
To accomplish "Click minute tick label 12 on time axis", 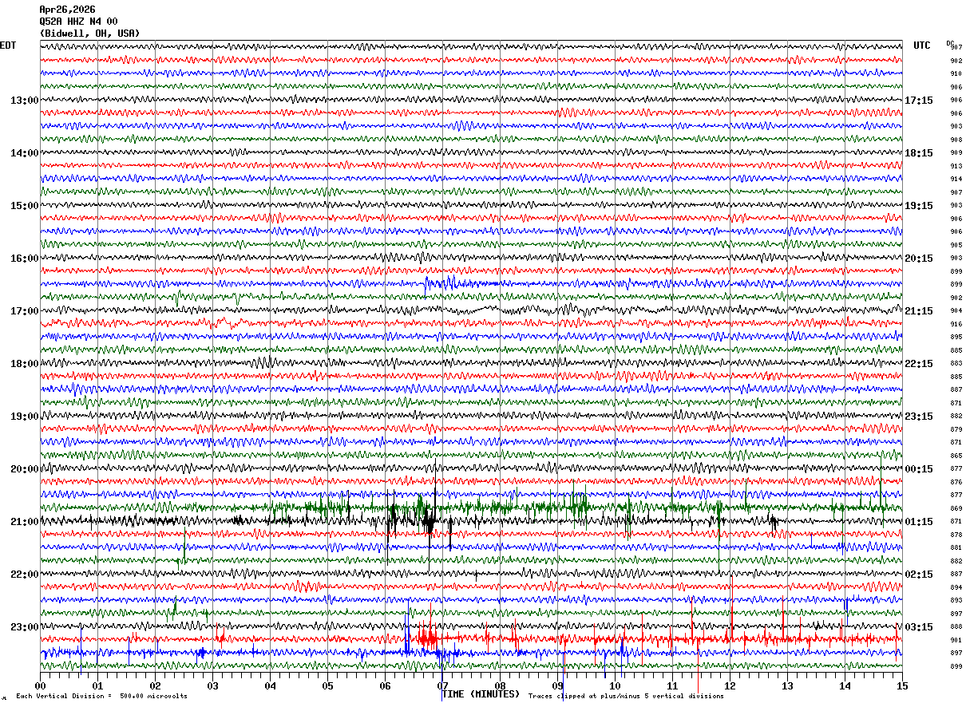I will (x=730, y=685).
